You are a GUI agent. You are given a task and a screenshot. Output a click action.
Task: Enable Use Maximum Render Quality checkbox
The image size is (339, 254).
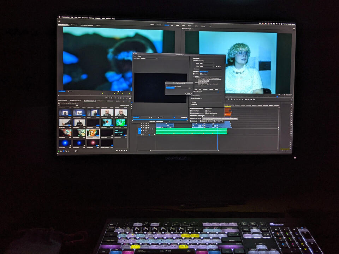pos(191,108)
